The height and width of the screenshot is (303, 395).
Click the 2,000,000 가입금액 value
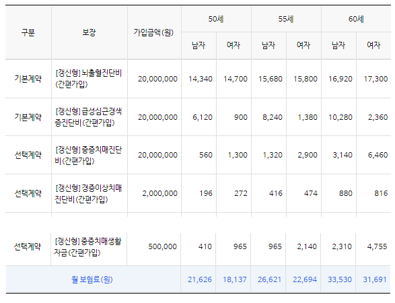pyautogui.click(x=160, y=193)
